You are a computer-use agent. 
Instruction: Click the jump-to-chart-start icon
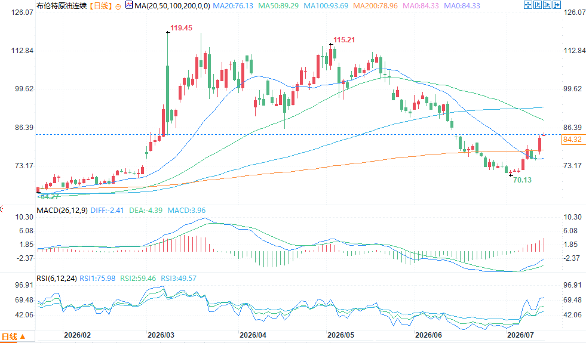pyautogui.click(x=538, y=5)
